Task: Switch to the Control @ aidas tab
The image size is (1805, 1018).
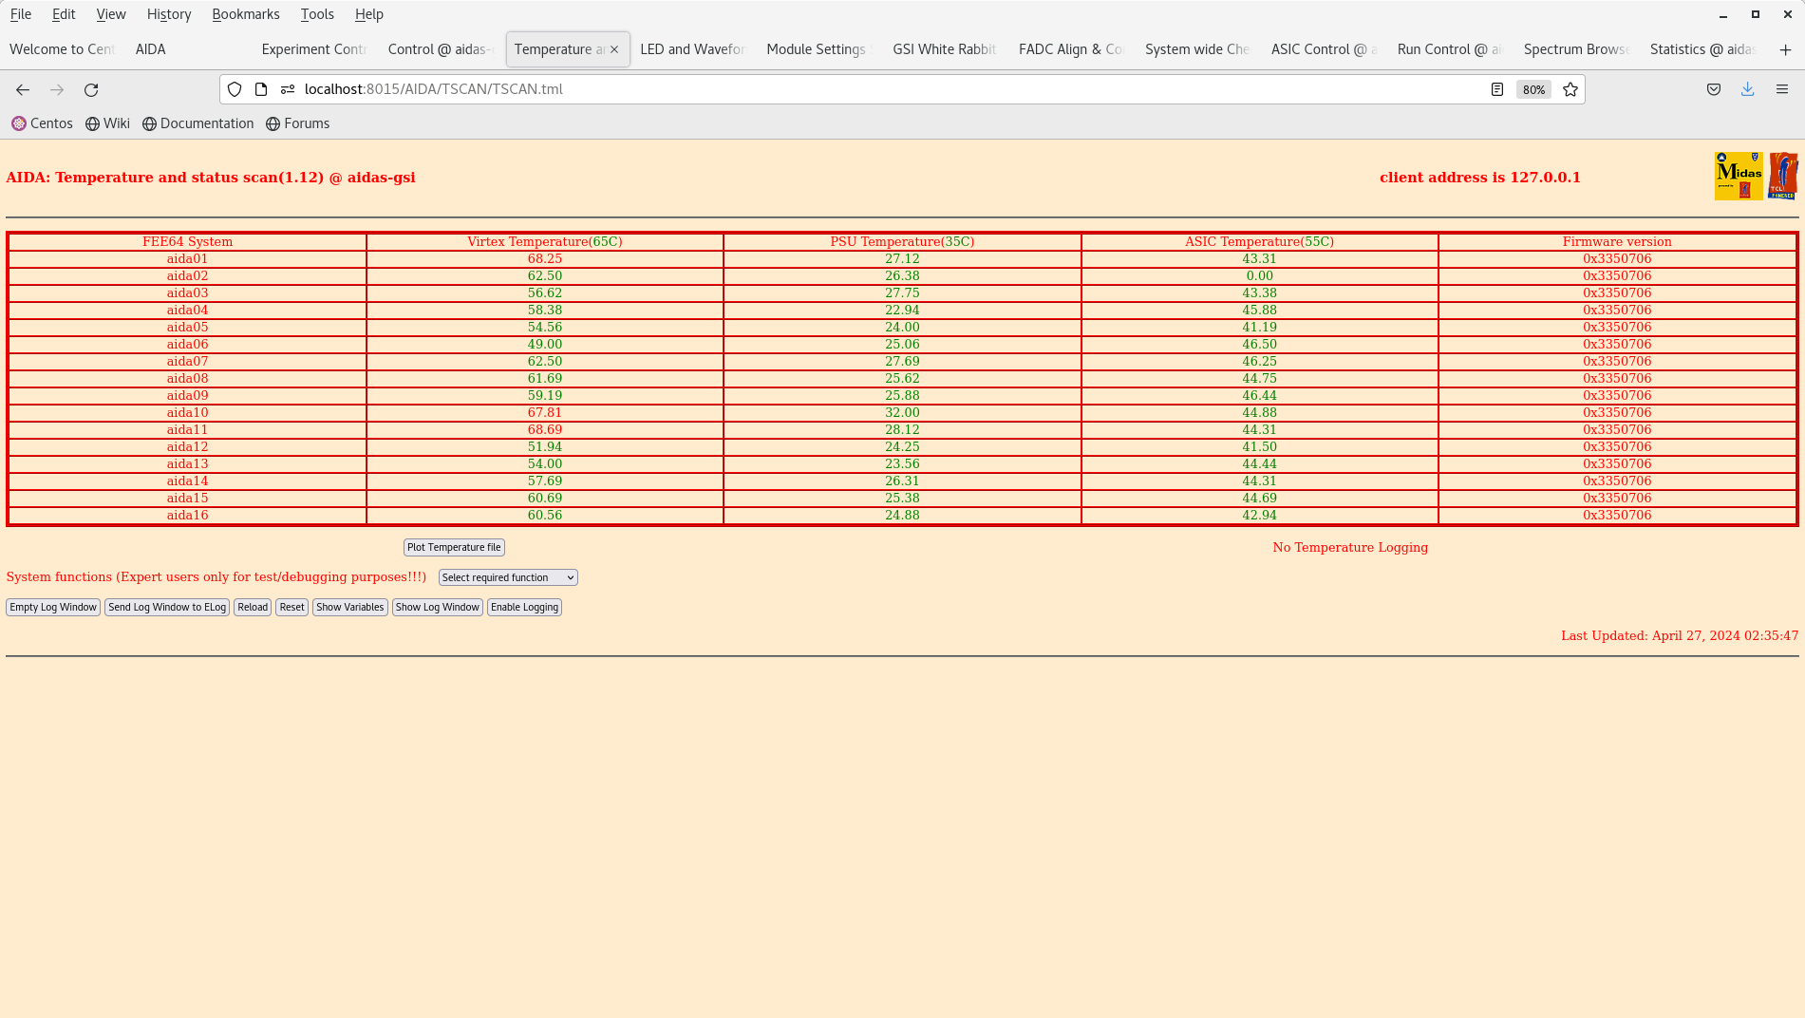Action: (x=441, y=49)
